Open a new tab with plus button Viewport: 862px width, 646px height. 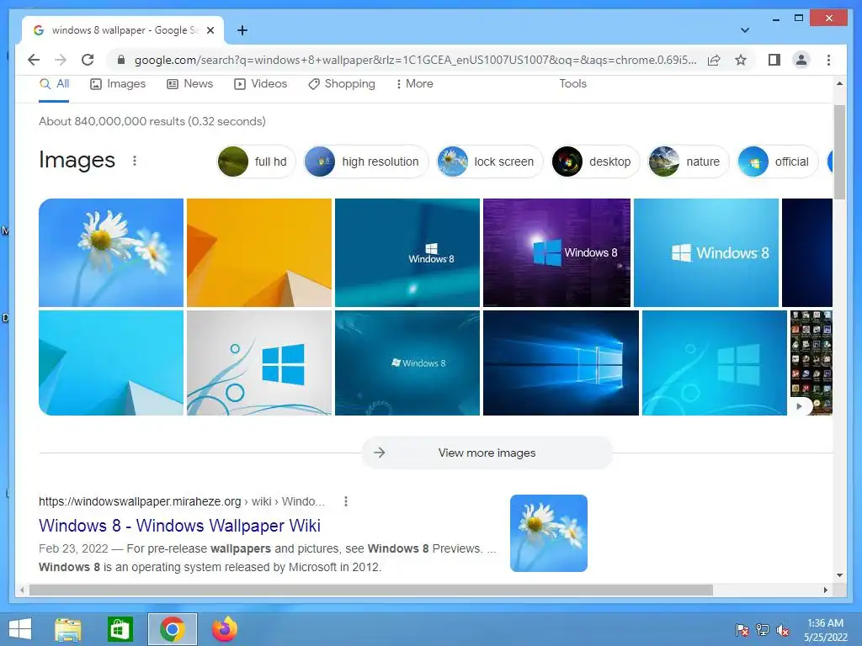(242, 30)
